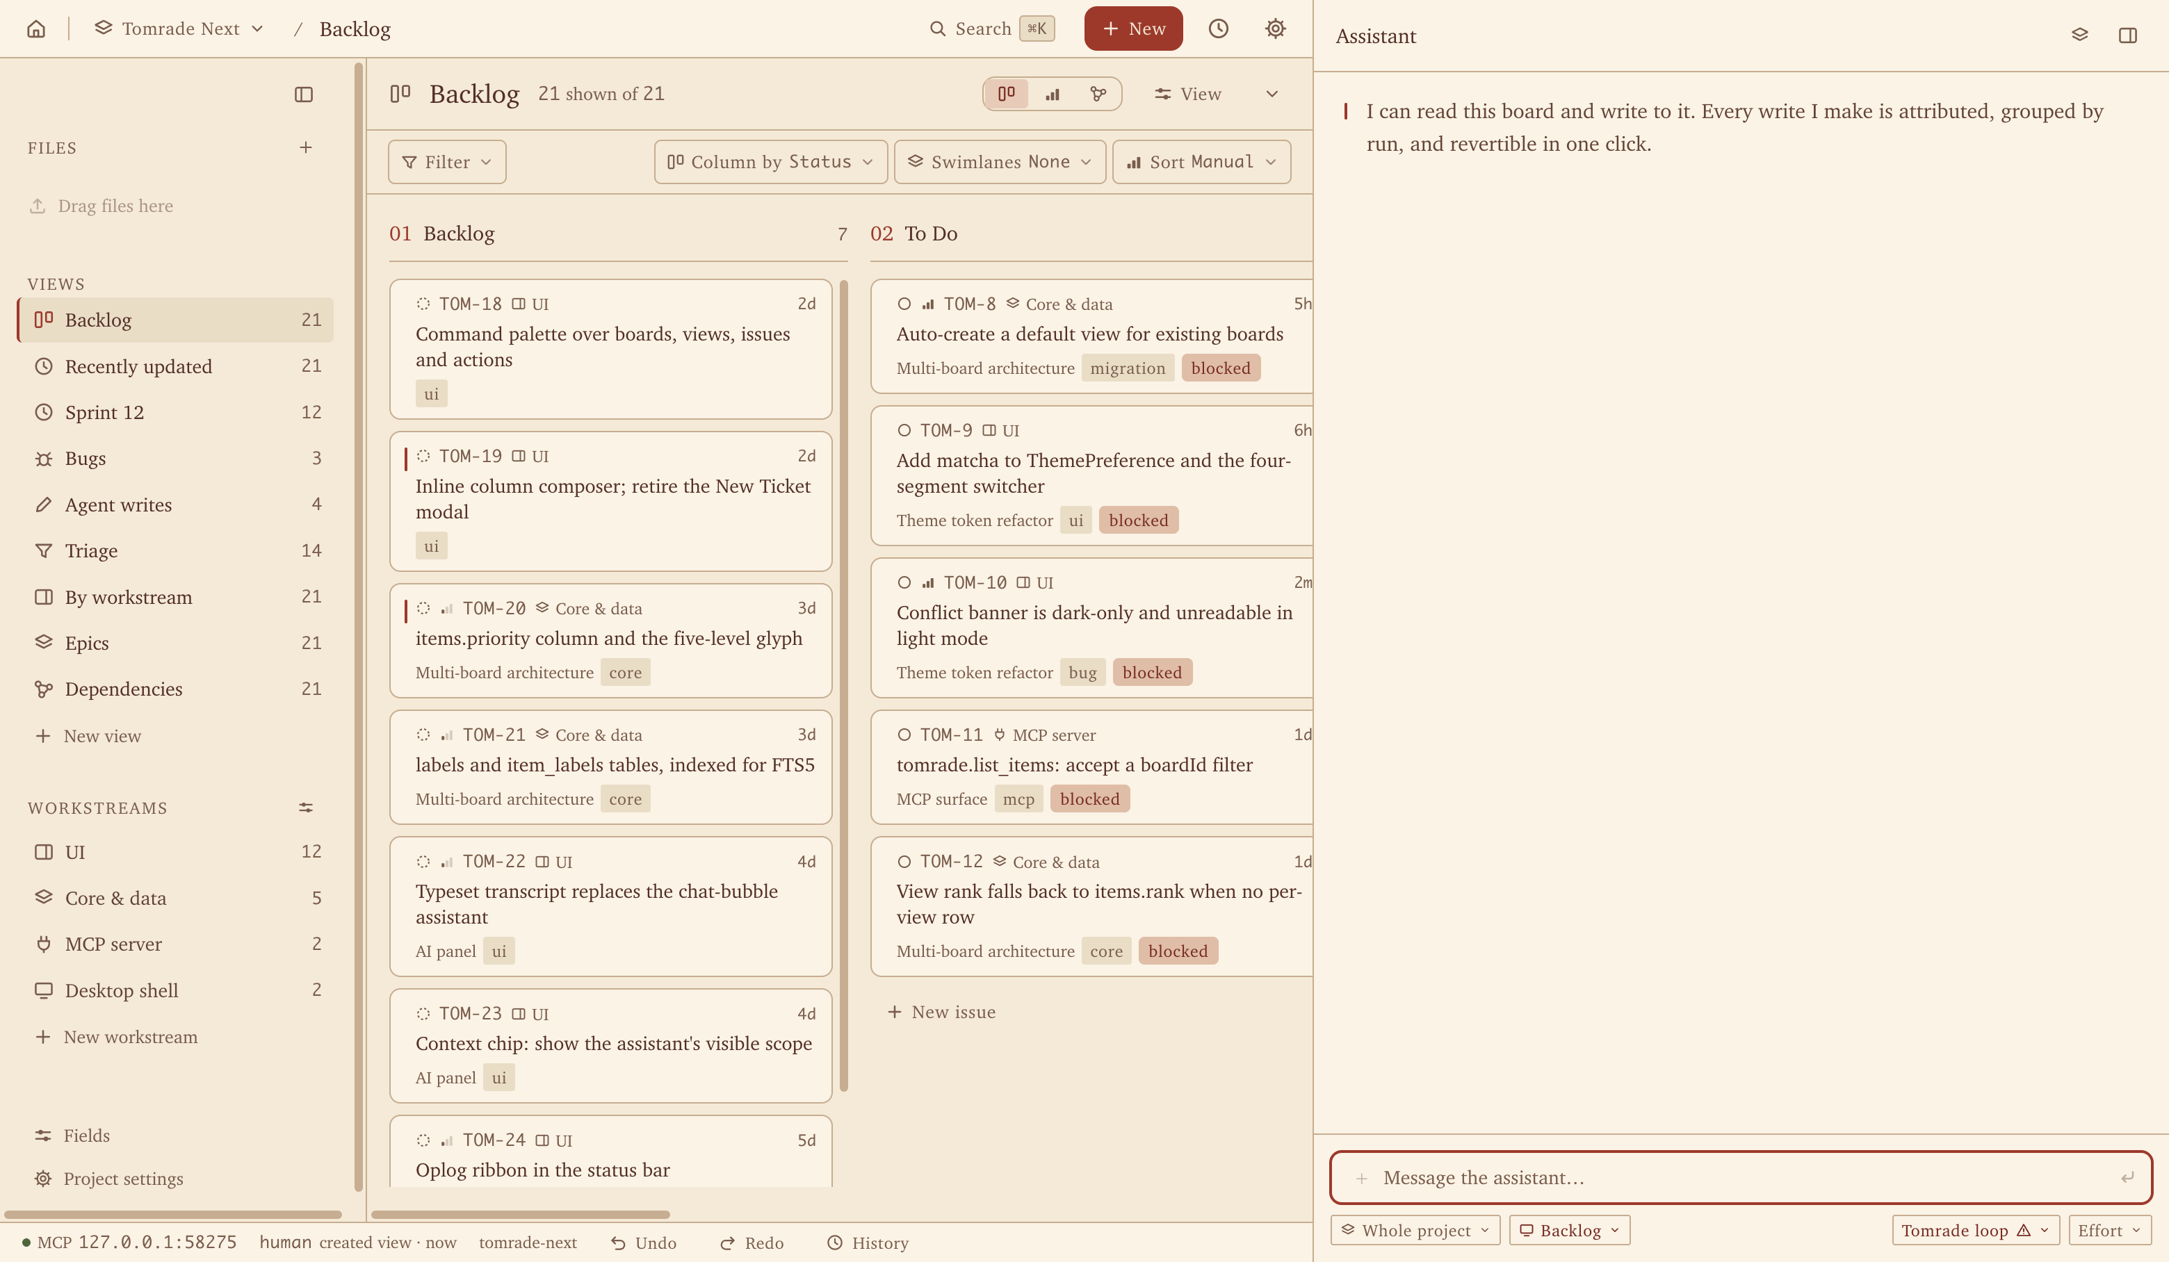Select the Core & data workstream
This screenshot has height=1262, width=2169.
[x=176, y=897]
